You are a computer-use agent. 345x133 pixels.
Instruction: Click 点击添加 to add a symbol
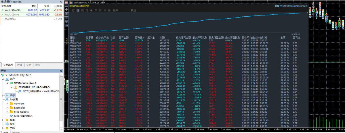[x=10, y=19]
